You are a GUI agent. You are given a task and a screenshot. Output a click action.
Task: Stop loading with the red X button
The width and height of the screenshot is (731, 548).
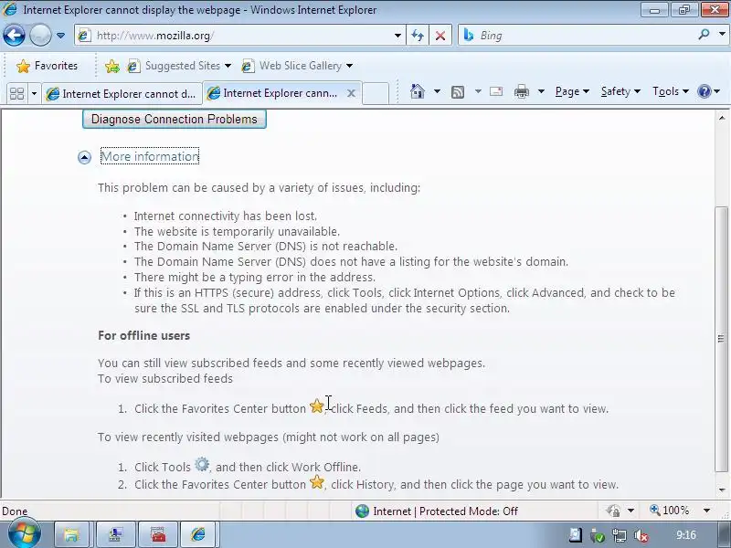440,36
